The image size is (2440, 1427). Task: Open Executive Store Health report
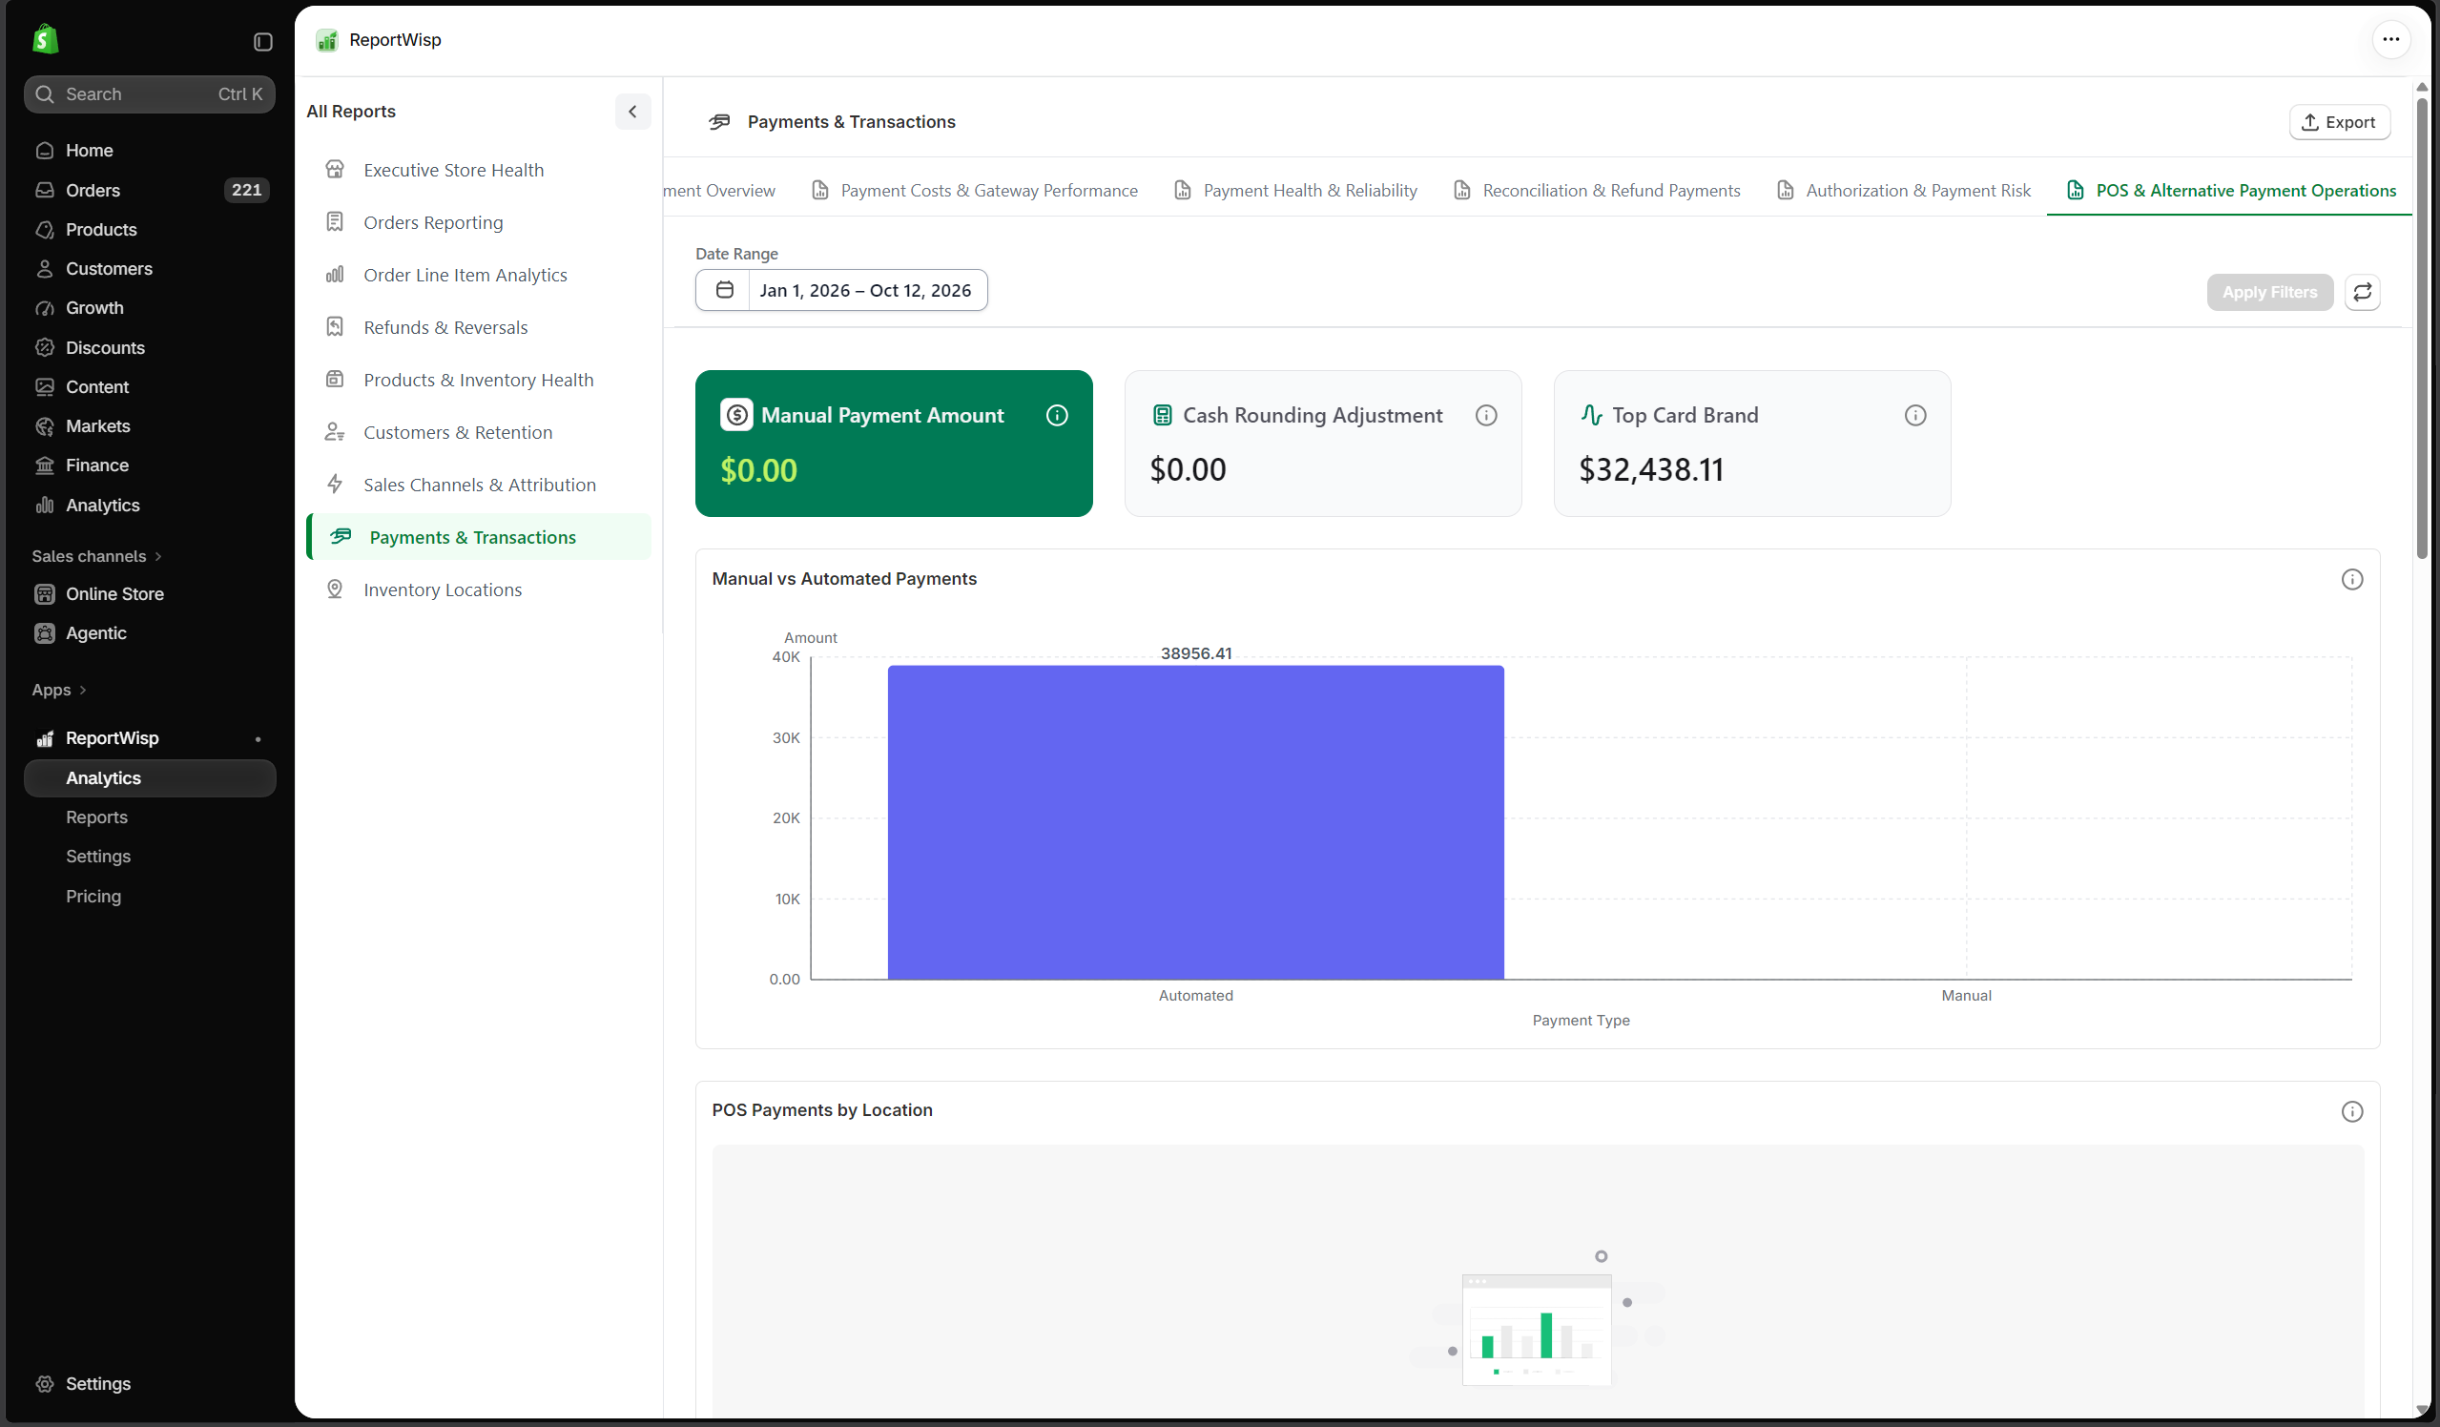point(478,170)
